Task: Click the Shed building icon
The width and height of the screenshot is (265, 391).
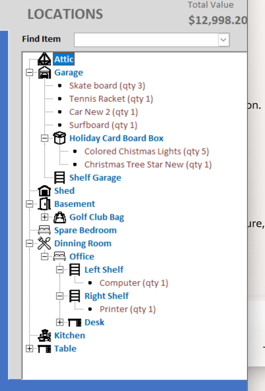Action: pos(44,191)
